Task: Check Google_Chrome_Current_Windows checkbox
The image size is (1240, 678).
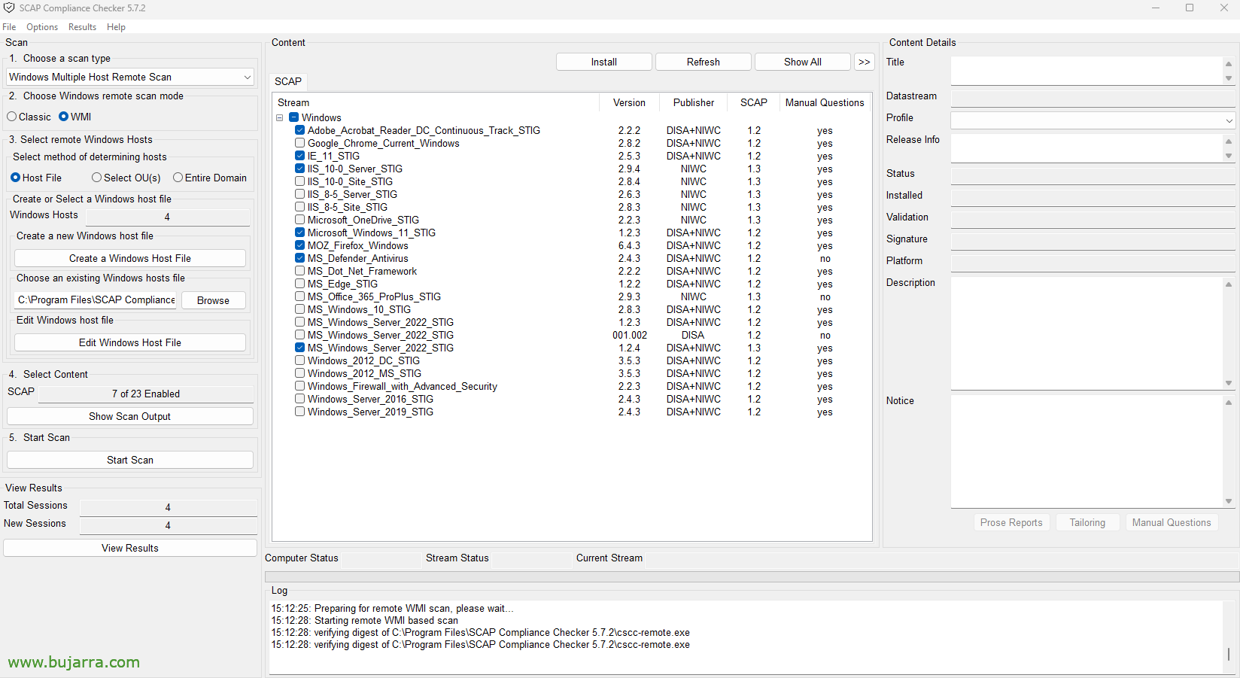Action: click(300, 143)
